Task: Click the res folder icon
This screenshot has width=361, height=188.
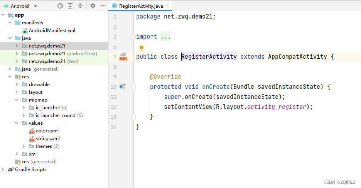Action: pos(18,77)
